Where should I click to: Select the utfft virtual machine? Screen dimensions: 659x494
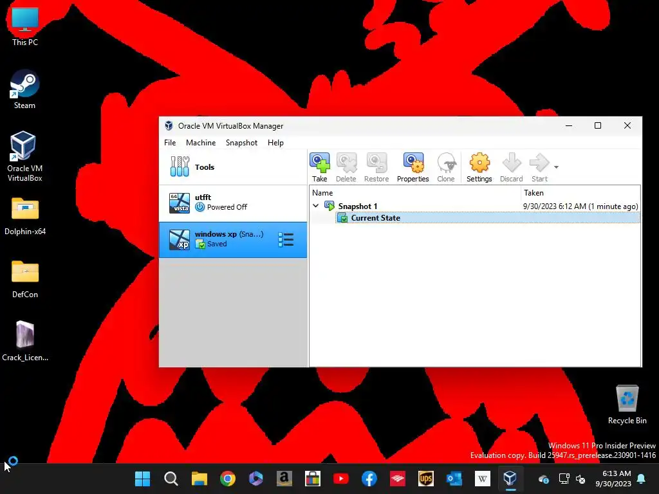(233, 203)
